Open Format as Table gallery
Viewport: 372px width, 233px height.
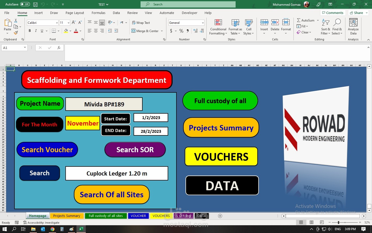pyautogui.click(x=235, y=27)
